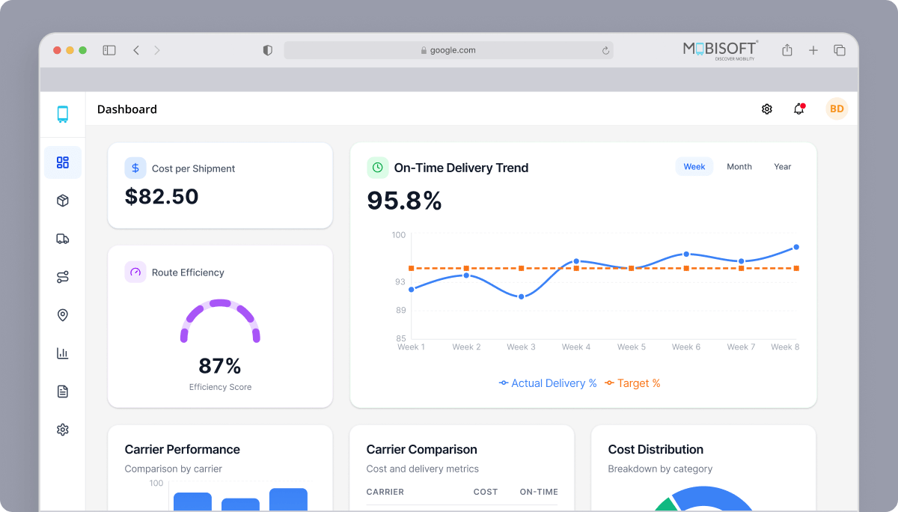The image size is (898, 512).
Task: Open the analytics bar chart icon
Action: [63, 353]
